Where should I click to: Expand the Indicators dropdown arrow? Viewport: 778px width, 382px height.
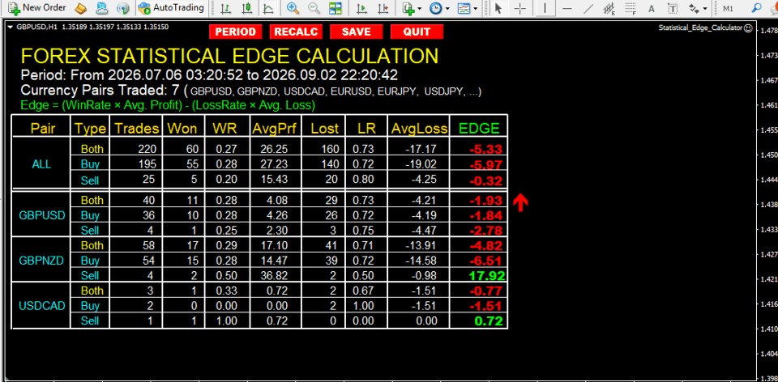pyautogui.click(x=419, y=8)
